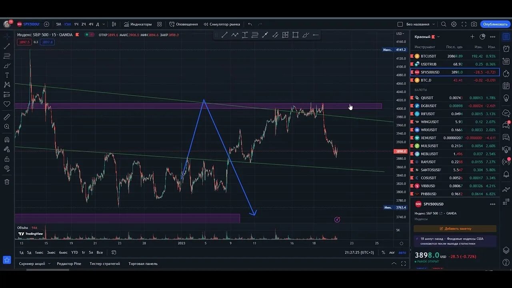Add symbol to the watchlist
512x288 pixels.
pyautogui.click(x=472, y=37)
